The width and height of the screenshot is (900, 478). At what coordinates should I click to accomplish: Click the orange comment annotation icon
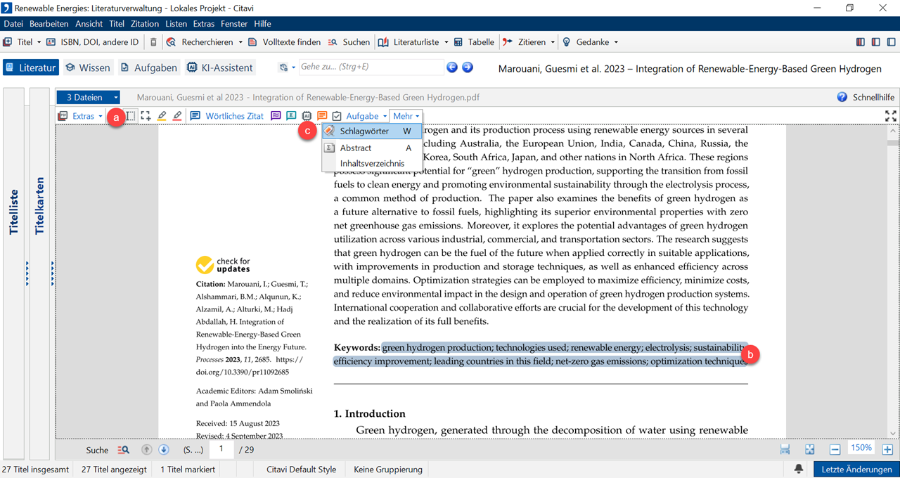pyautogui.click(x=322, y=116)
